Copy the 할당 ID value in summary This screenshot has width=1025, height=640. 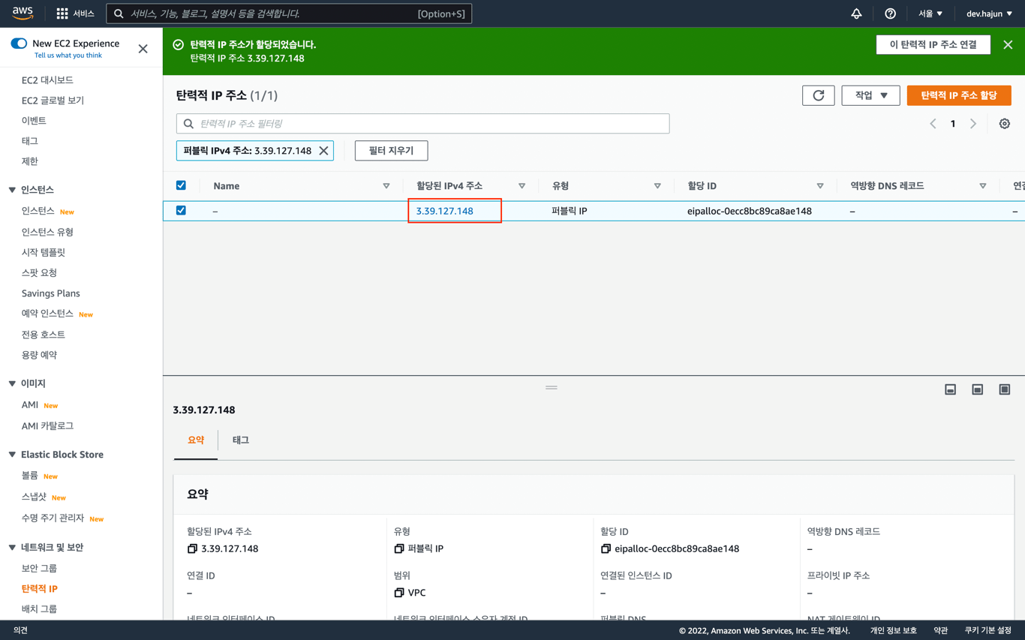[x=606, y=549]
